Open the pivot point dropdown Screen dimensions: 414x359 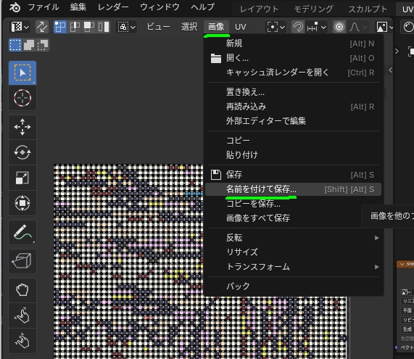276,27
